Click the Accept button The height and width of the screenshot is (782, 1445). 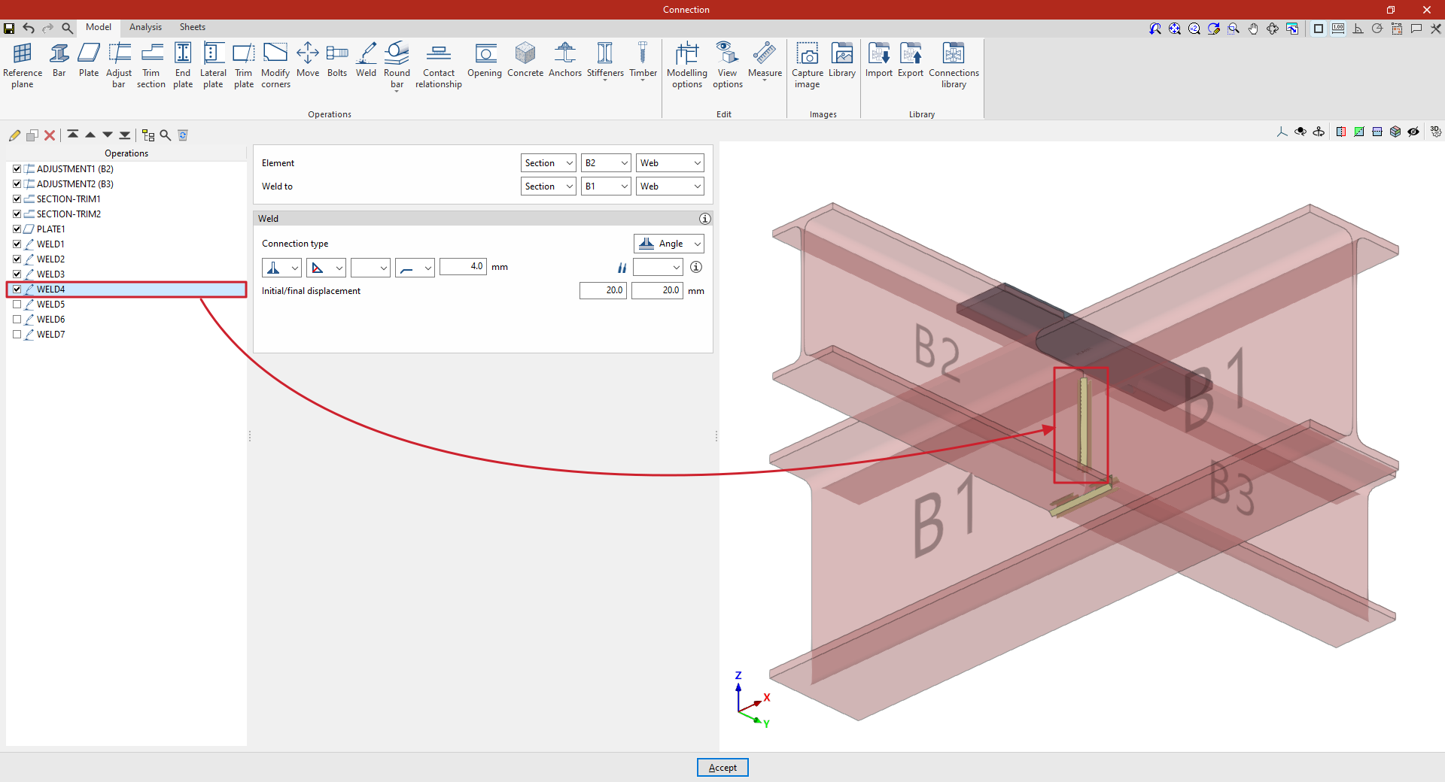pyautogui.click(x=722, y=768)
